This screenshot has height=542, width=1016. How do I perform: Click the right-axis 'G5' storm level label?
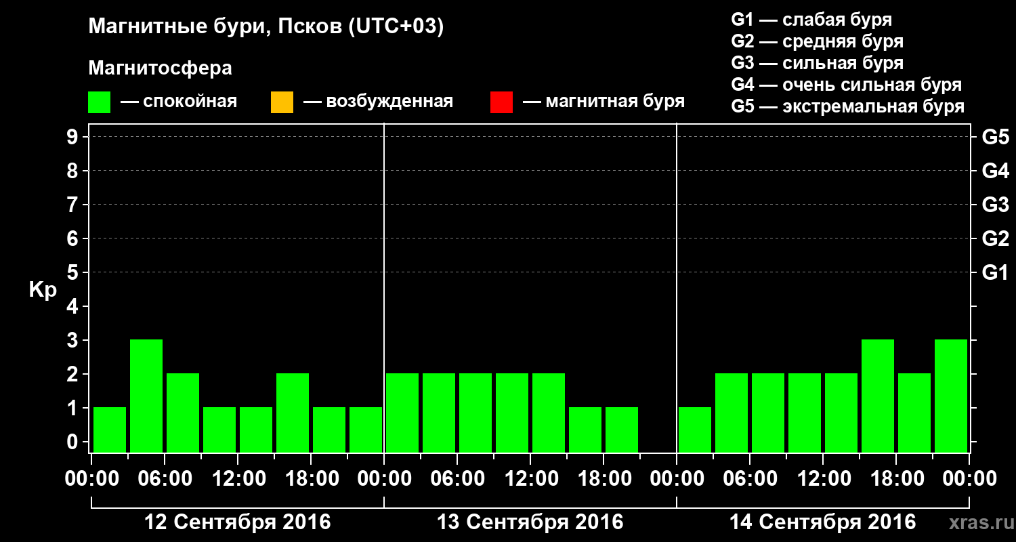995,138
